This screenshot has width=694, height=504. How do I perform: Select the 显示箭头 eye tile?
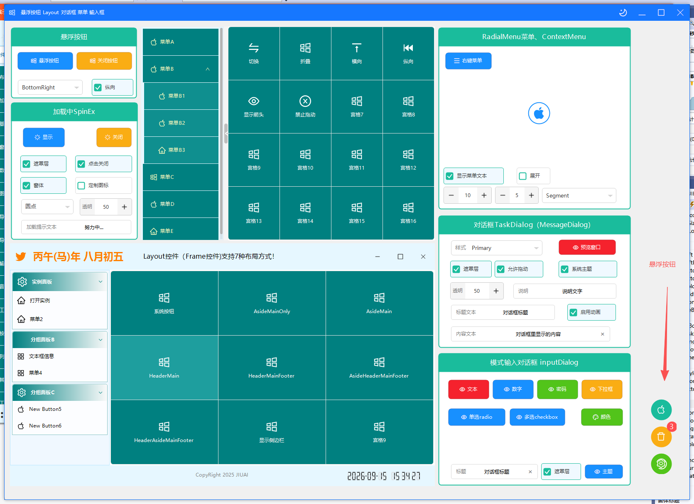(x=254, y=106)
